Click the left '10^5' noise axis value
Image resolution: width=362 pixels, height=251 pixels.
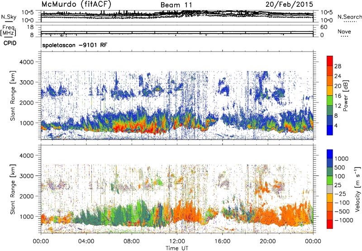click(28, 12)
